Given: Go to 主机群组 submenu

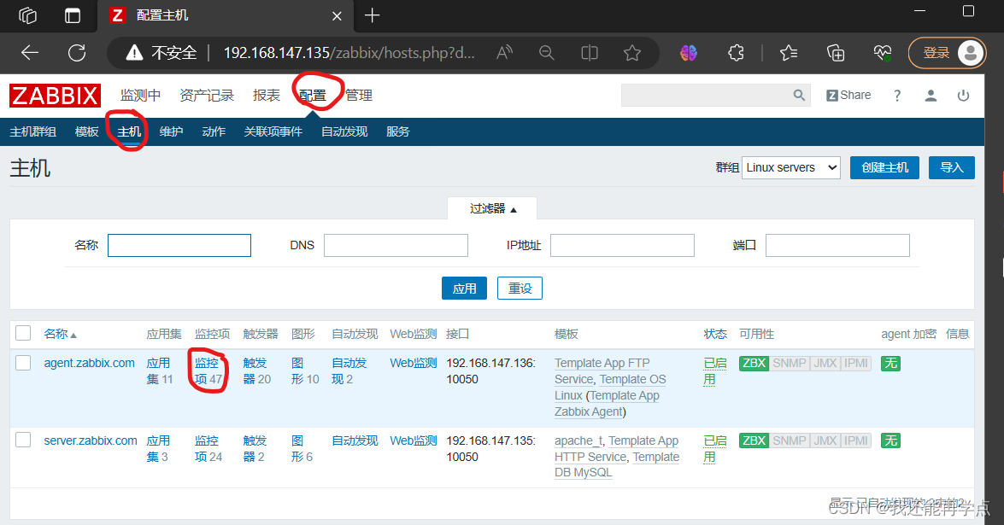Looking at the screenshot, I should pos(33,131).
